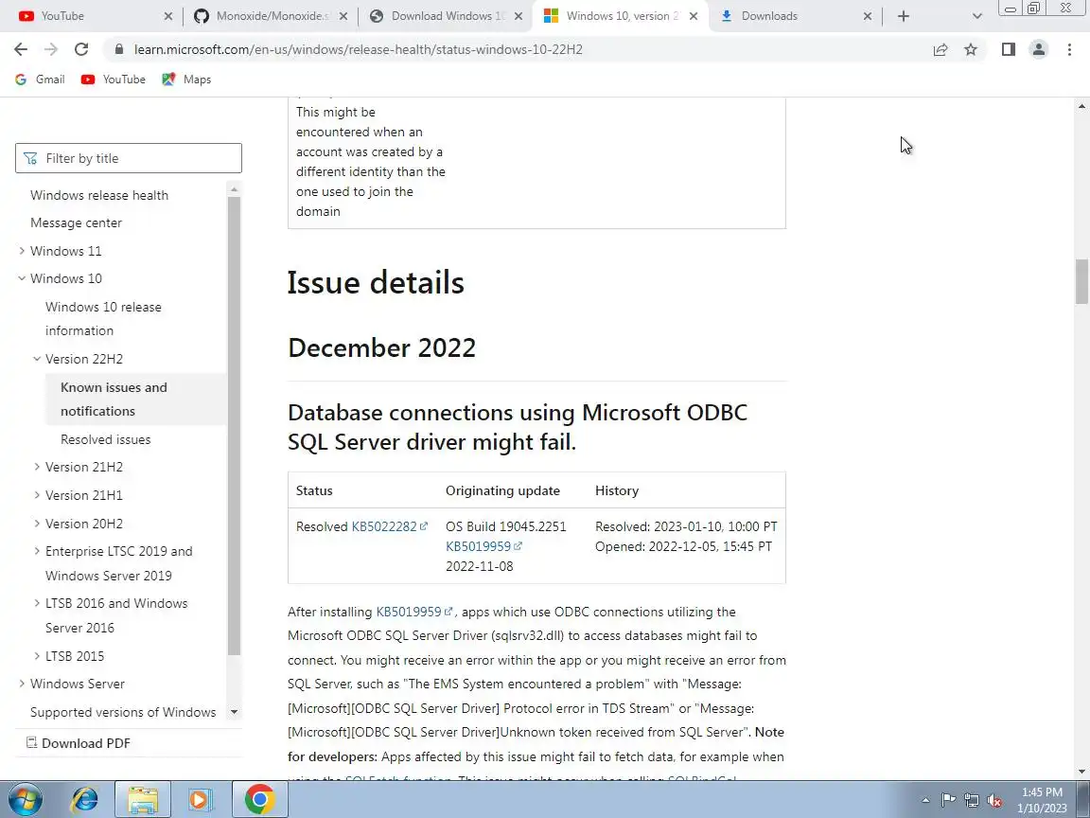Open the Maps bookmark
The width and height of the screenshot is (1090, 818).
click(186, 80)
